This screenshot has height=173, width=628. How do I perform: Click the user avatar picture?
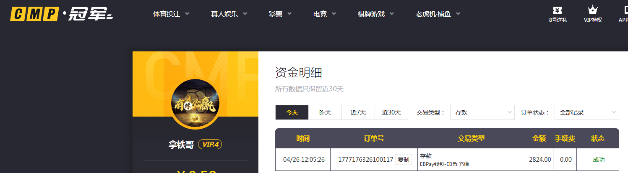click(x=195, y=103)
